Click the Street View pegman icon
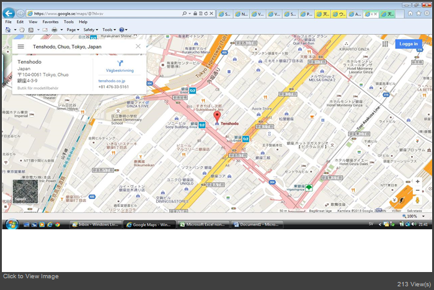Screen dimensions: 434x290 (x=417, y=200)
